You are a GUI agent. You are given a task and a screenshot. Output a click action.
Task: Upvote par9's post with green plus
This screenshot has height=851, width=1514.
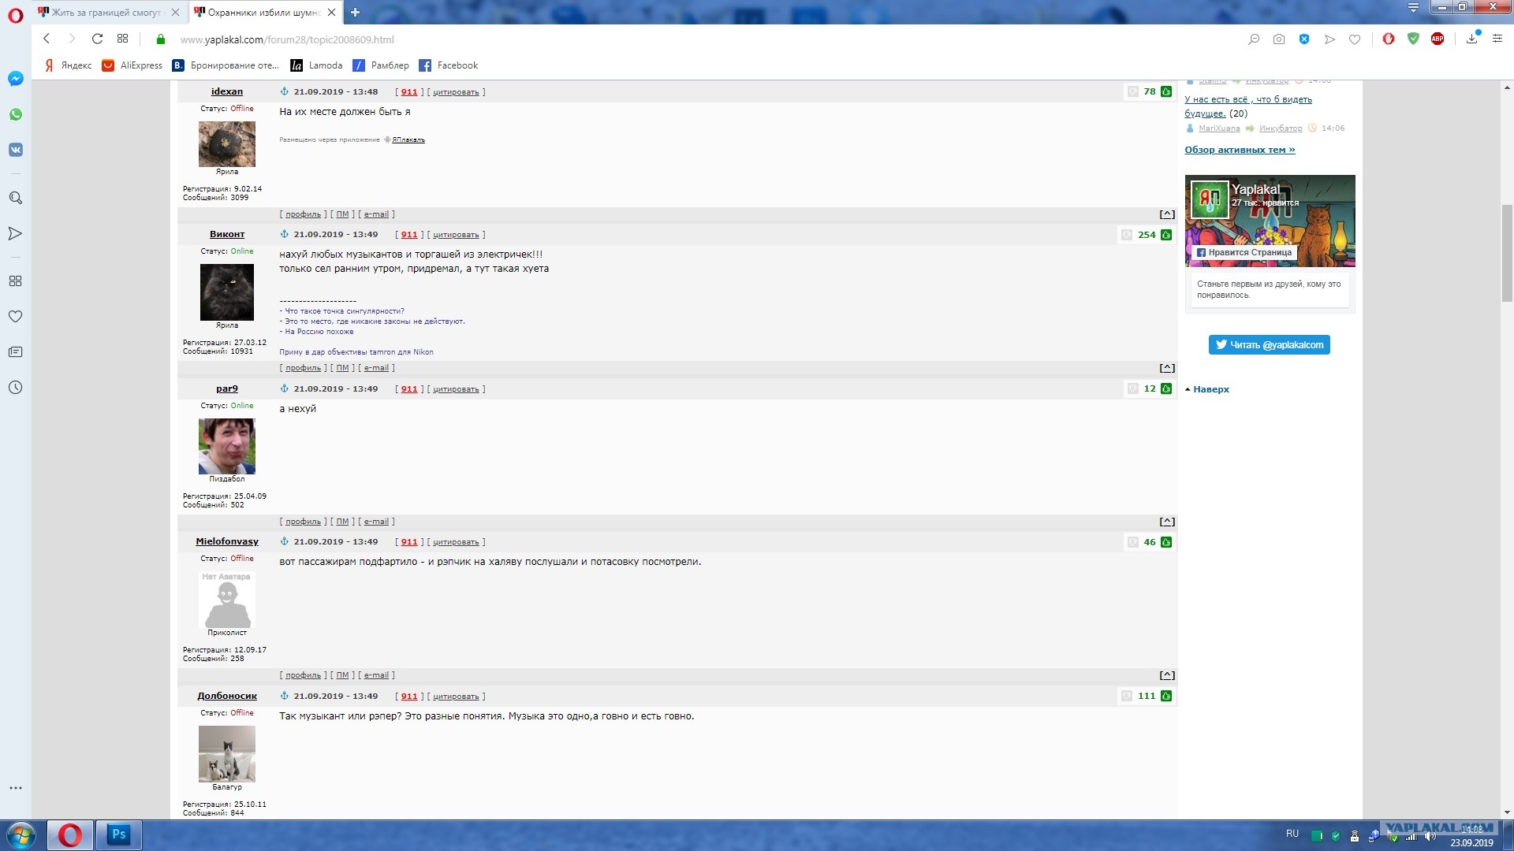click(x=1166, y=388)
